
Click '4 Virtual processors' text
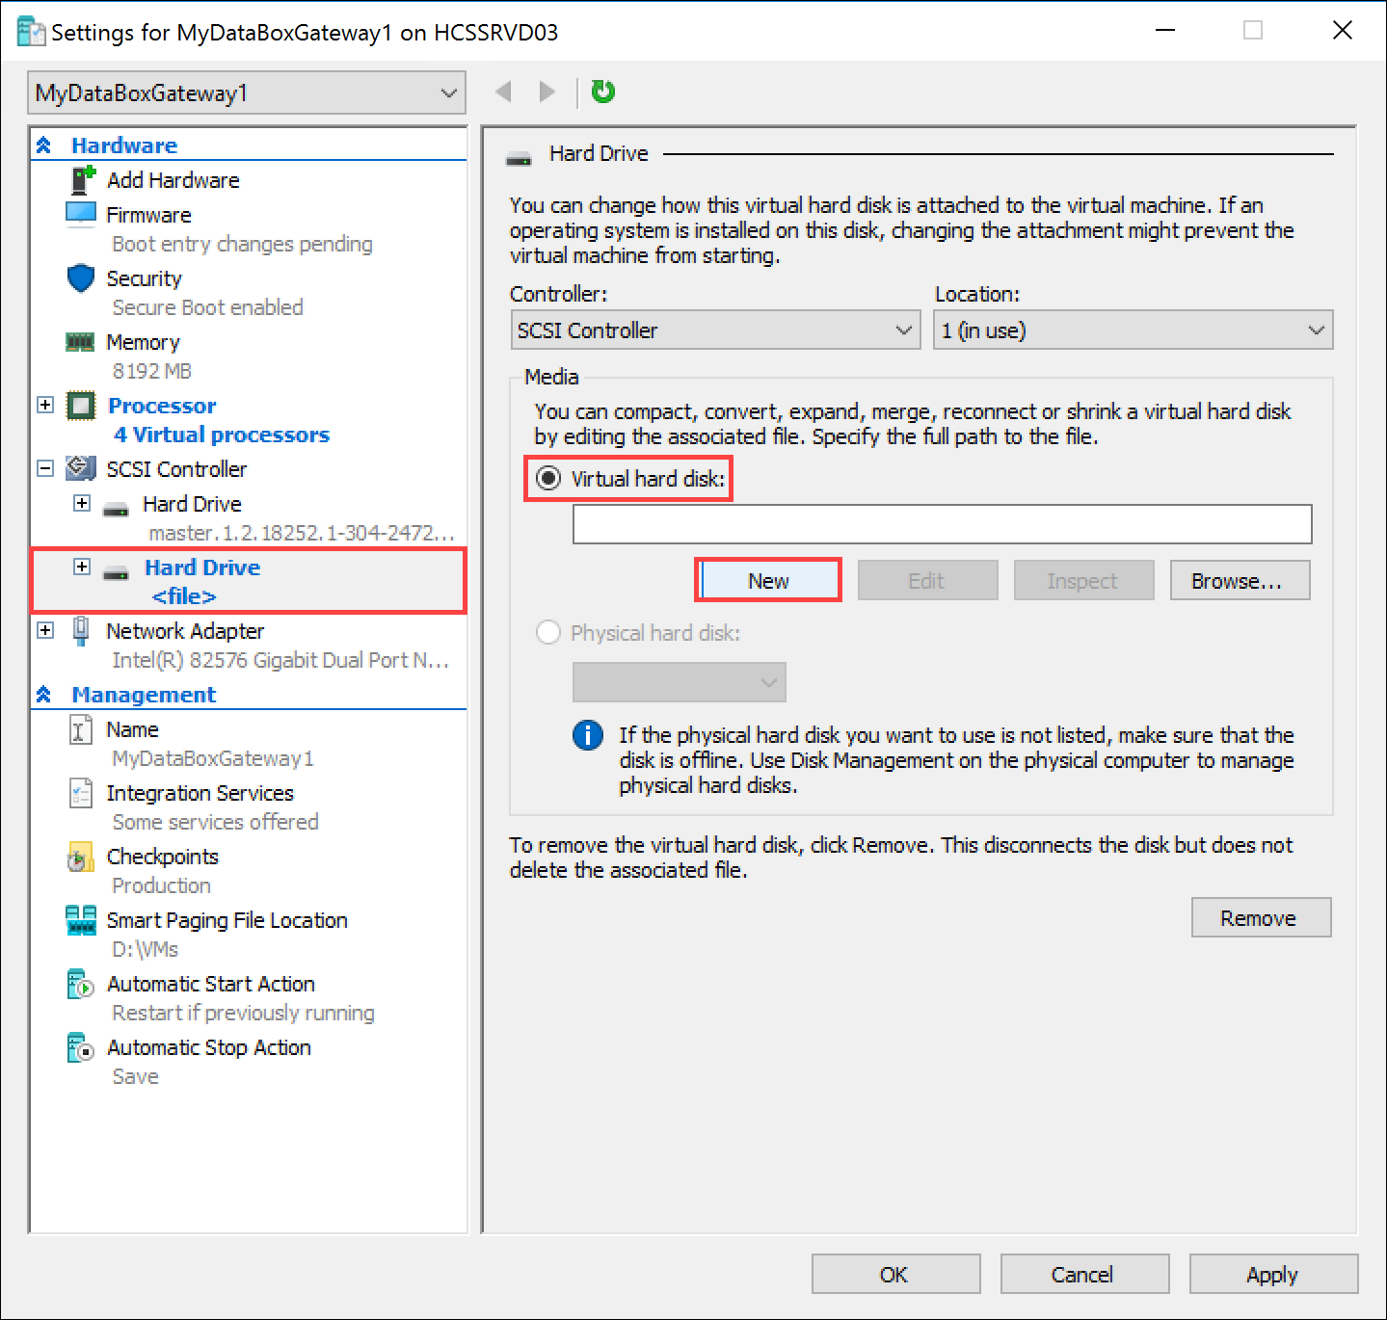(222, 435)
